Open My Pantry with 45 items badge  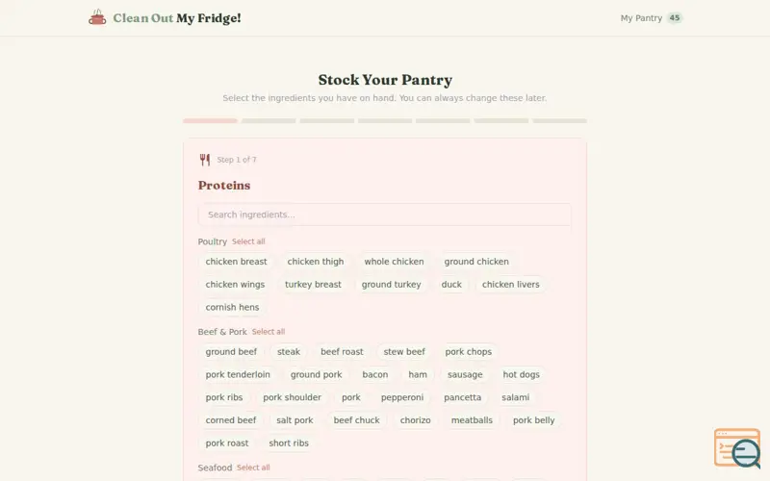[x=652, y=18]
